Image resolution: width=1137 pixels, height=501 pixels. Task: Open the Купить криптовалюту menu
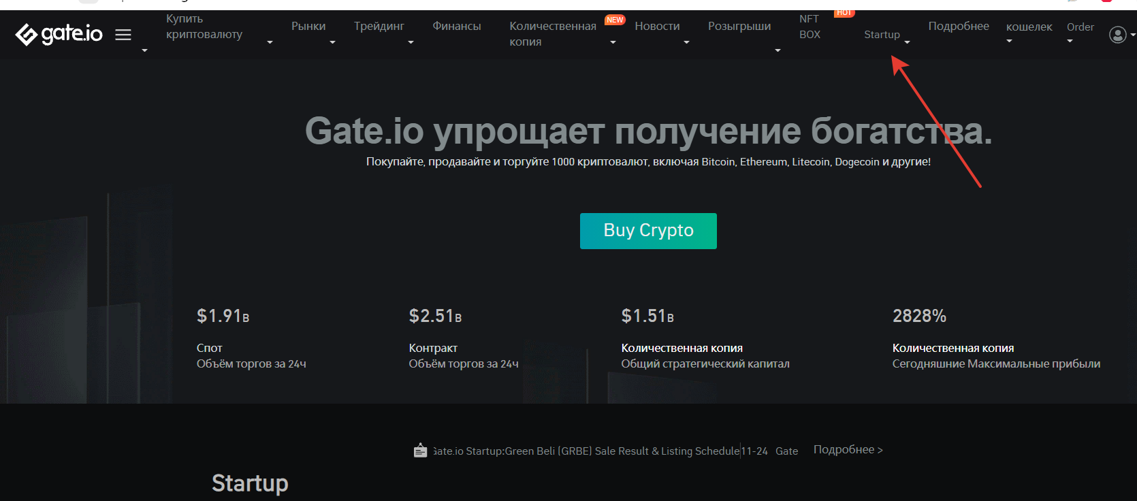204,27
